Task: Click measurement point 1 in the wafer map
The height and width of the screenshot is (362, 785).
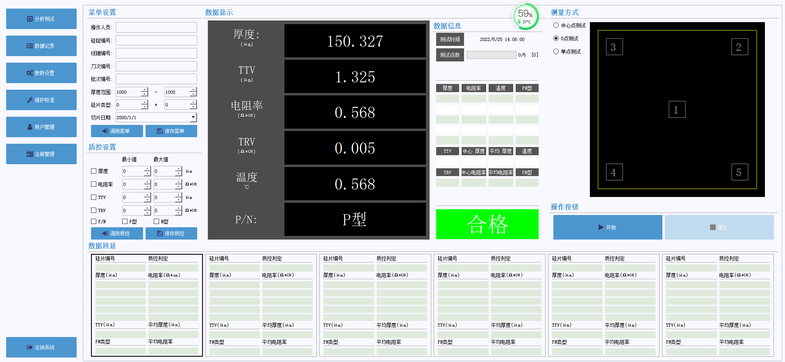Action: (677, 110)
